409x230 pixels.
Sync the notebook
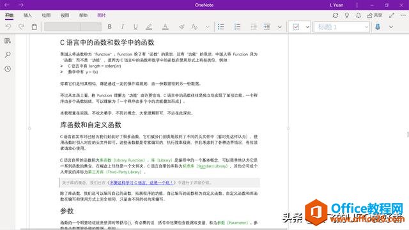pos(336,15)
